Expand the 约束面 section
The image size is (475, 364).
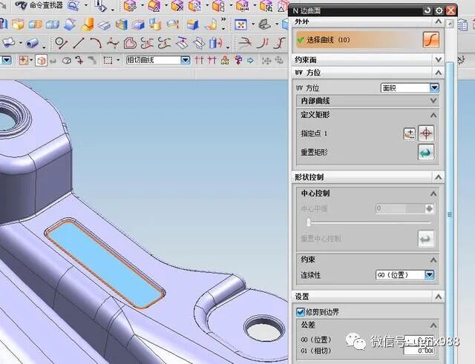pos(438,60)
